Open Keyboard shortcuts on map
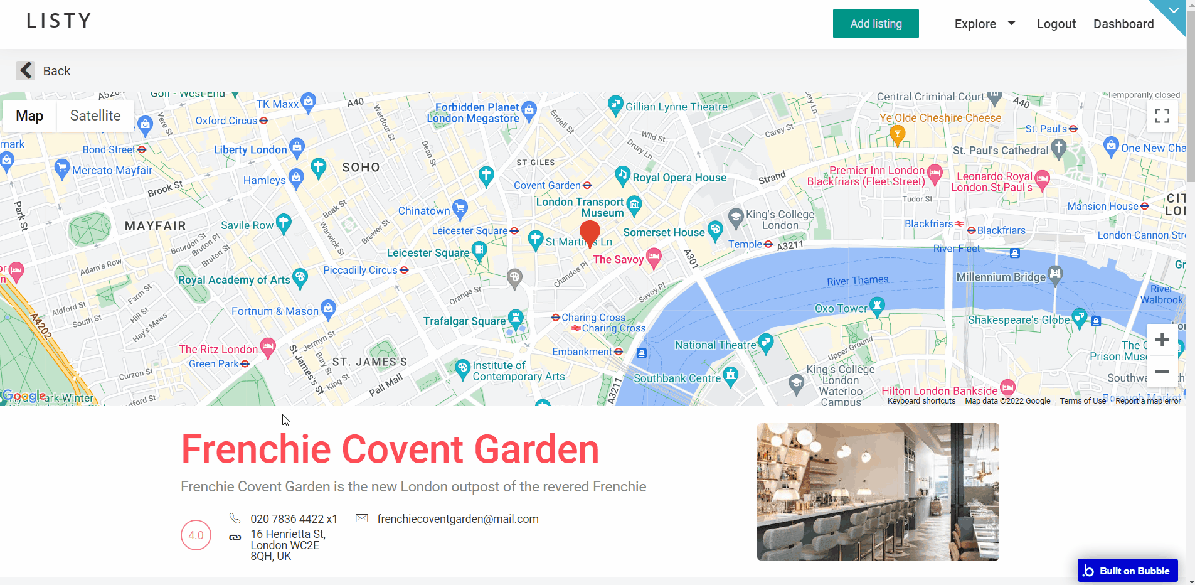Screen dimensions: 1195x585 point(921,401)
